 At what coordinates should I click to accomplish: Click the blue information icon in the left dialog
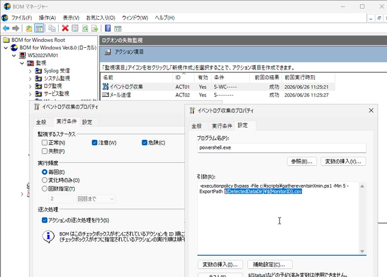pos(48,236)
